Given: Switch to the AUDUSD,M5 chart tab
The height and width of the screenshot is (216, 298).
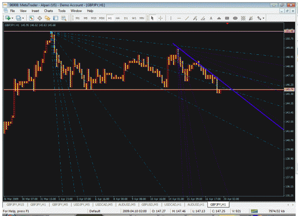Looking at the screenshot, I should (127, 205).
